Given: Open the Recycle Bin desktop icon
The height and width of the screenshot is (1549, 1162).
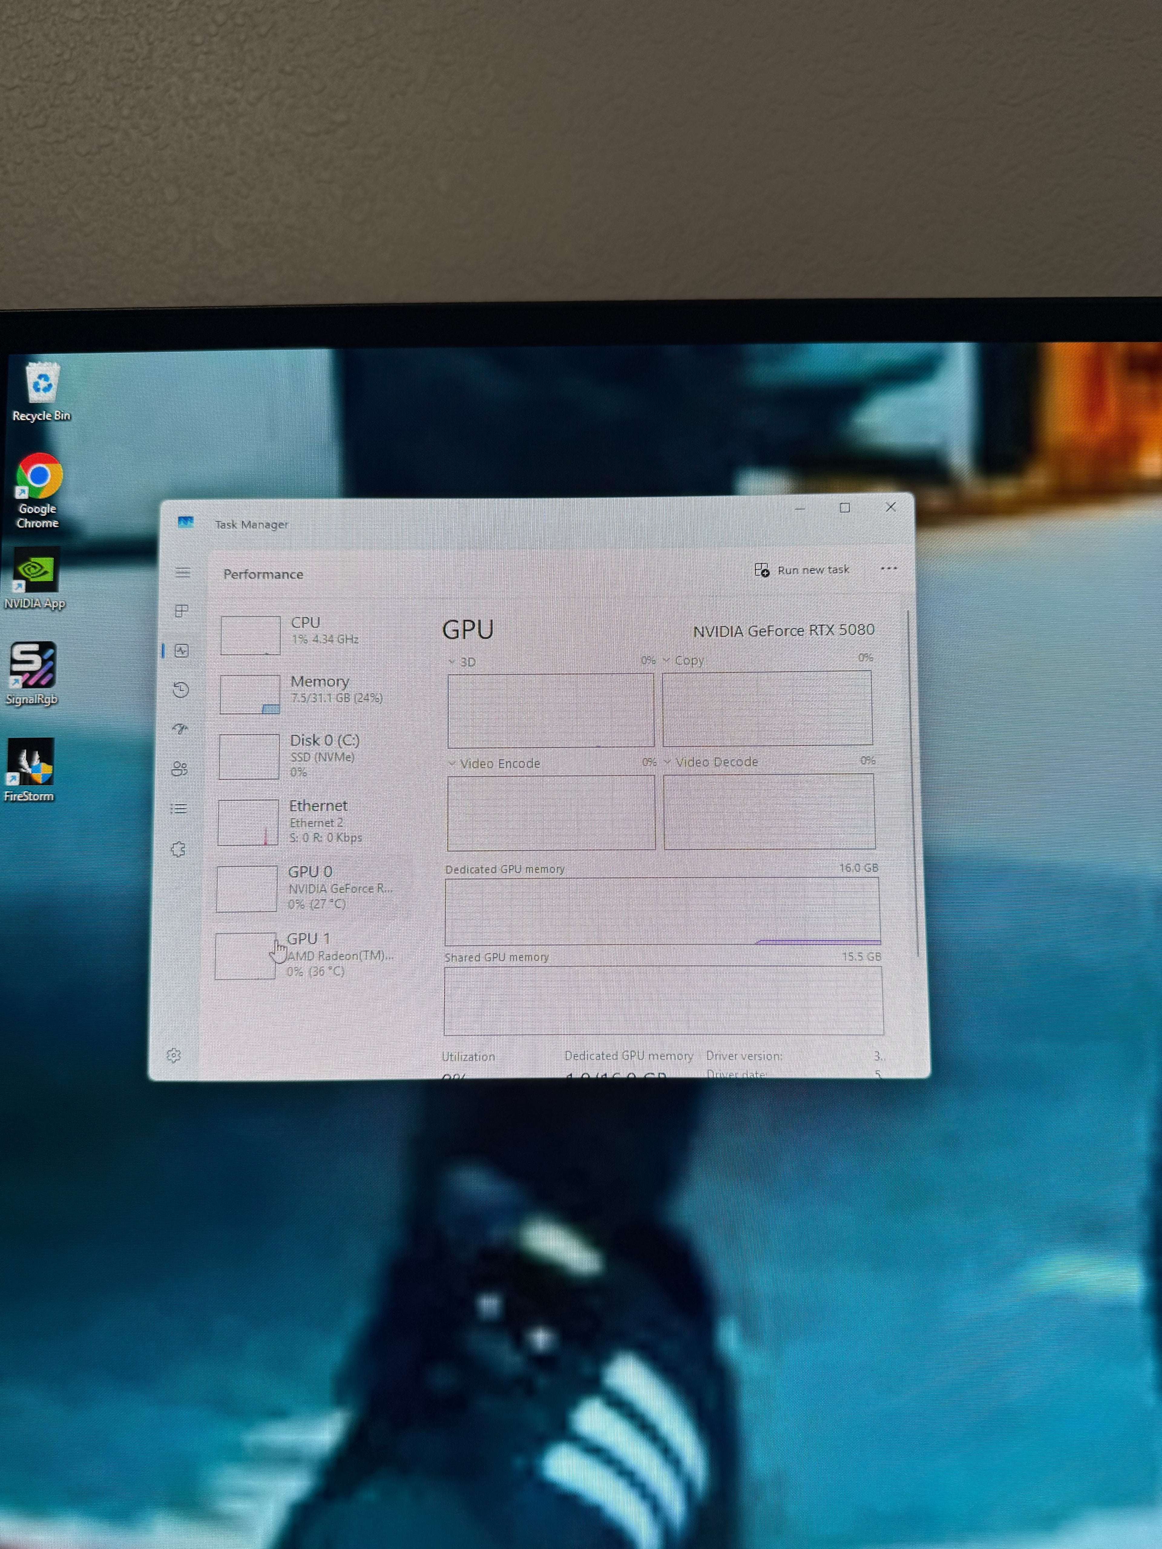Looking at the screenshot, I should (x=41, y=391).
